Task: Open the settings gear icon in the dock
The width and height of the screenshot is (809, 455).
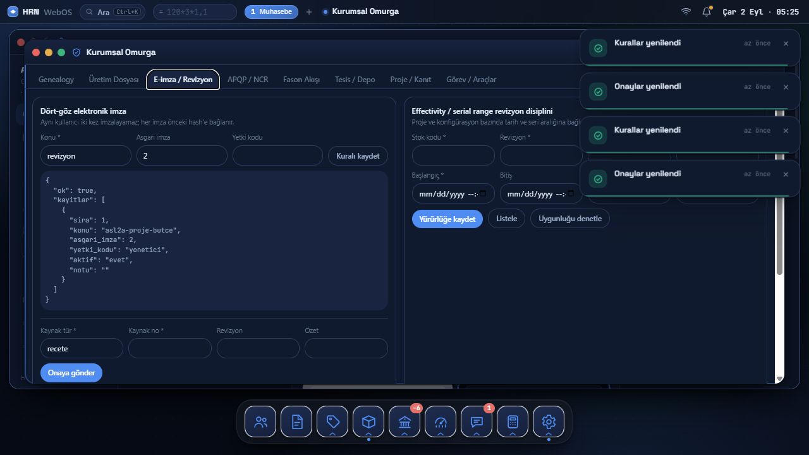Action: [x=549, y=422]
